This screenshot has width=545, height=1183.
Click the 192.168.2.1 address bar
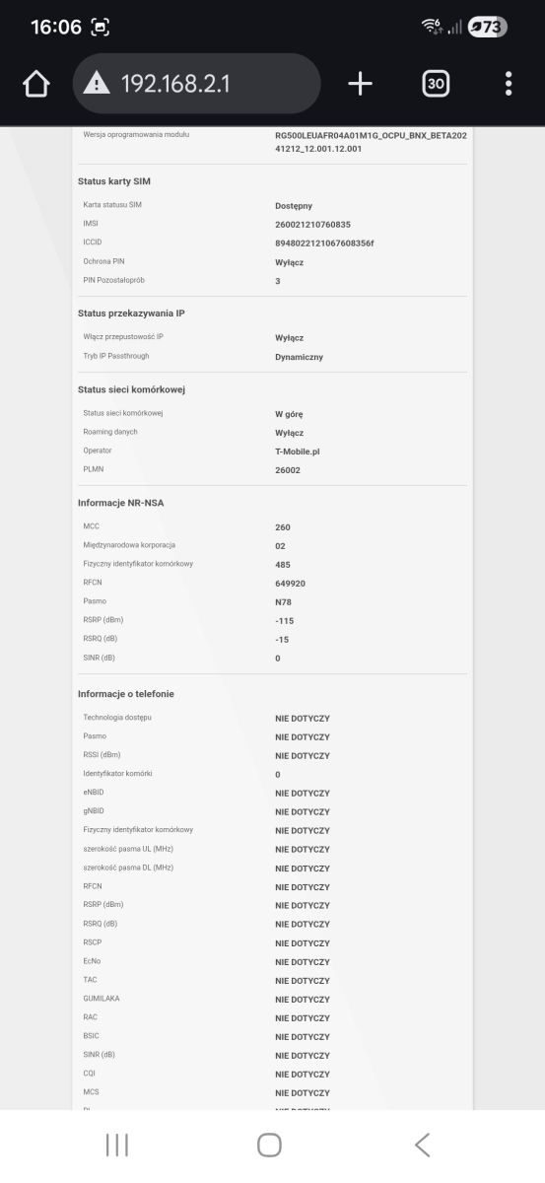[x=197, y=84]
